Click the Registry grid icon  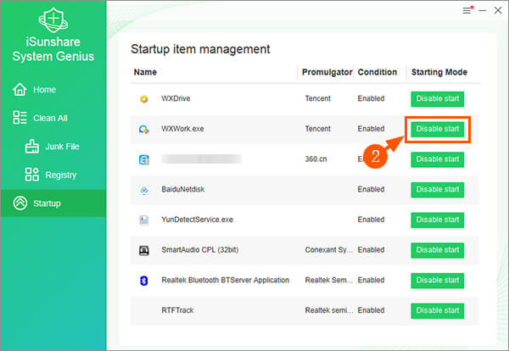pos(32,174)
